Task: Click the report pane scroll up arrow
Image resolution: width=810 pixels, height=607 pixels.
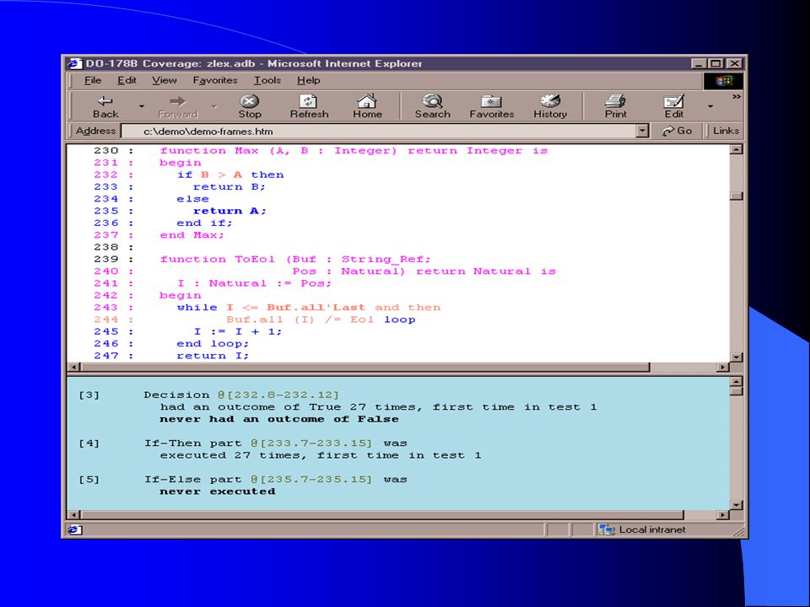Action: click(x=736, y=381)
